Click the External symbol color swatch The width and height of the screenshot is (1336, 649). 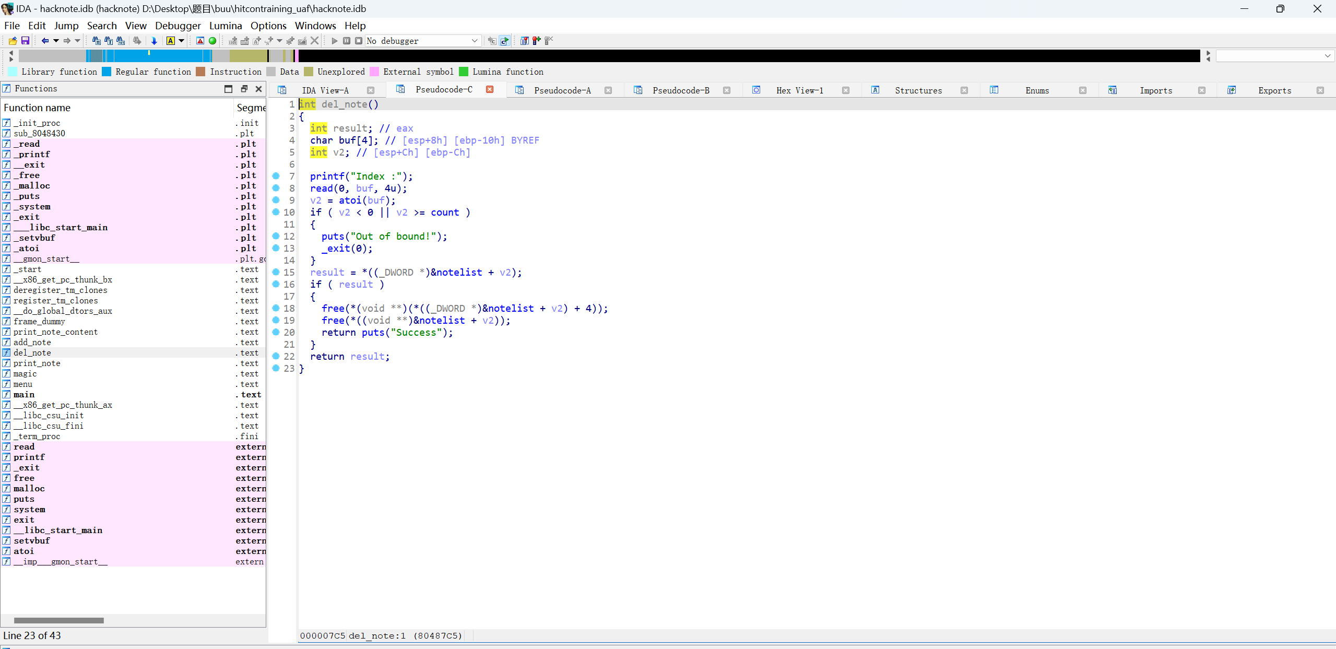point(374,72)
